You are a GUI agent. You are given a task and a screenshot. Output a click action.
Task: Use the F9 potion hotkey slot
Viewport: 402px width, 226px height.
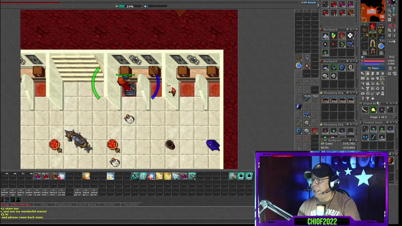[38, 176]
